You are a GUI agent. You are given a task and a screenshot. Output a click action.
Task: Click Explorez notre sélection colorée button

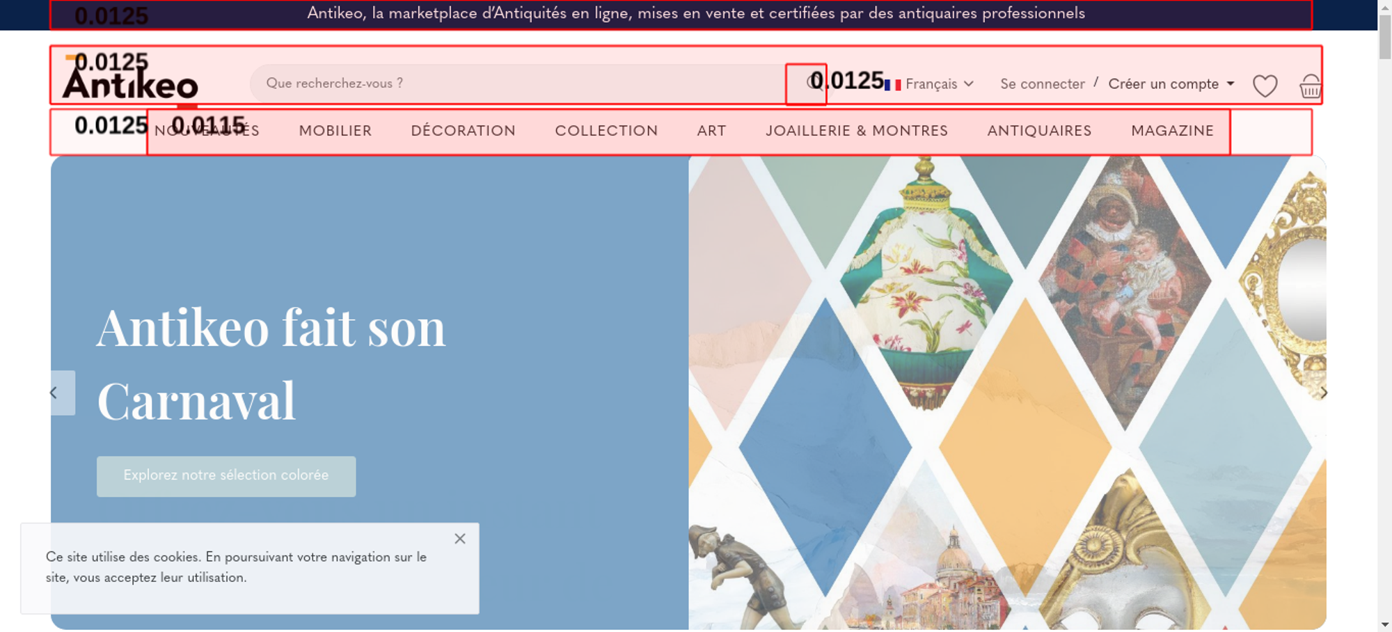pyautogui.click(x=226, y=476)
